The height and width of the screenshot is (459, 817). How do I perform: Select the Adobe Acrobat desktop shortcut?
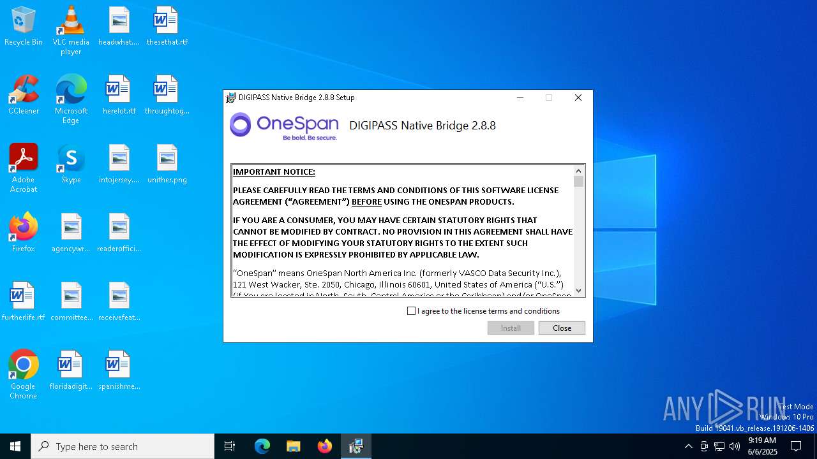tap(24, 168)
